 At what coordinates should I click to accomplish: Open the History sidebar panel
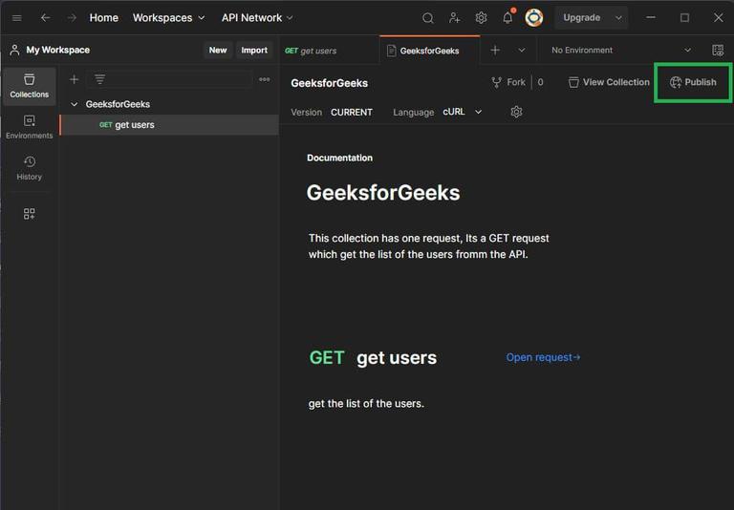tap(29, 168)
